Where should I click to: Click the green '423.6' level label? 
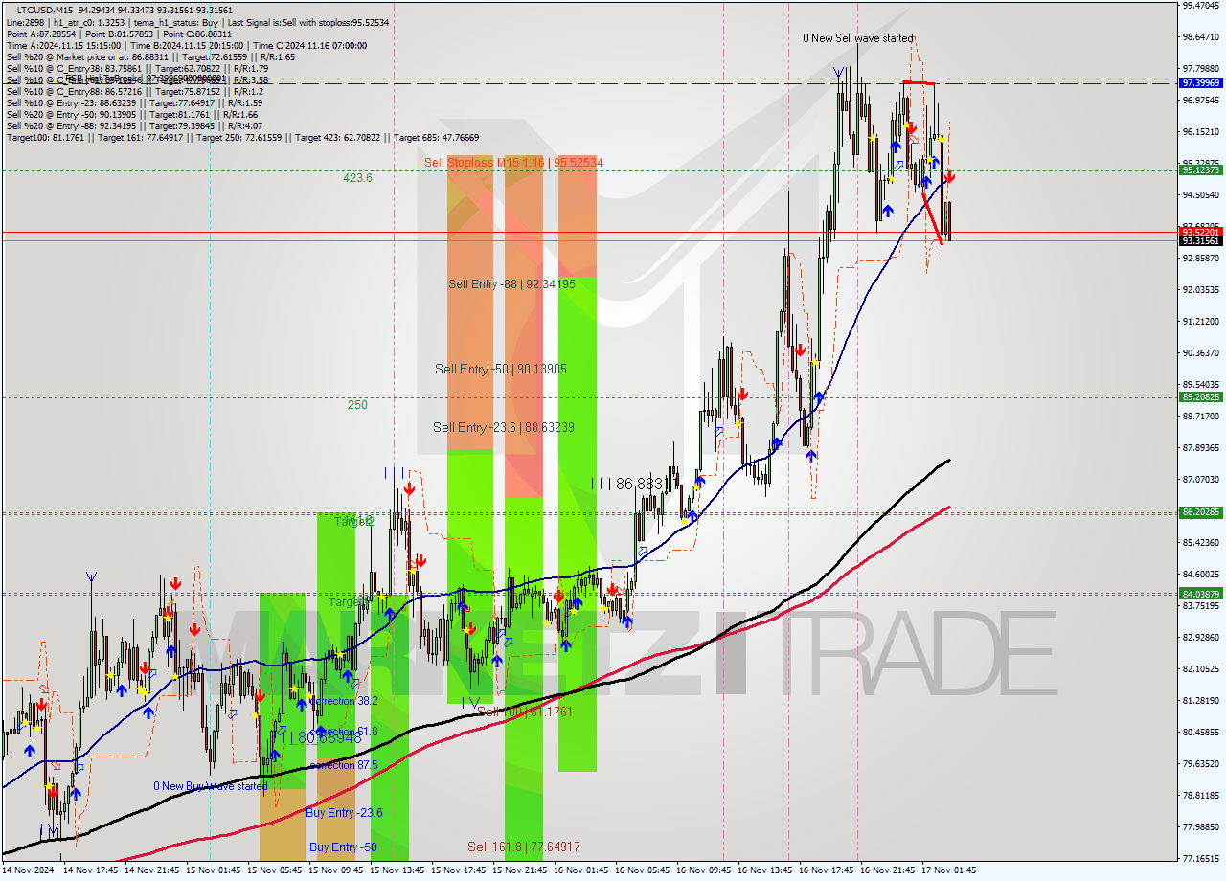(x=357, y=178)
